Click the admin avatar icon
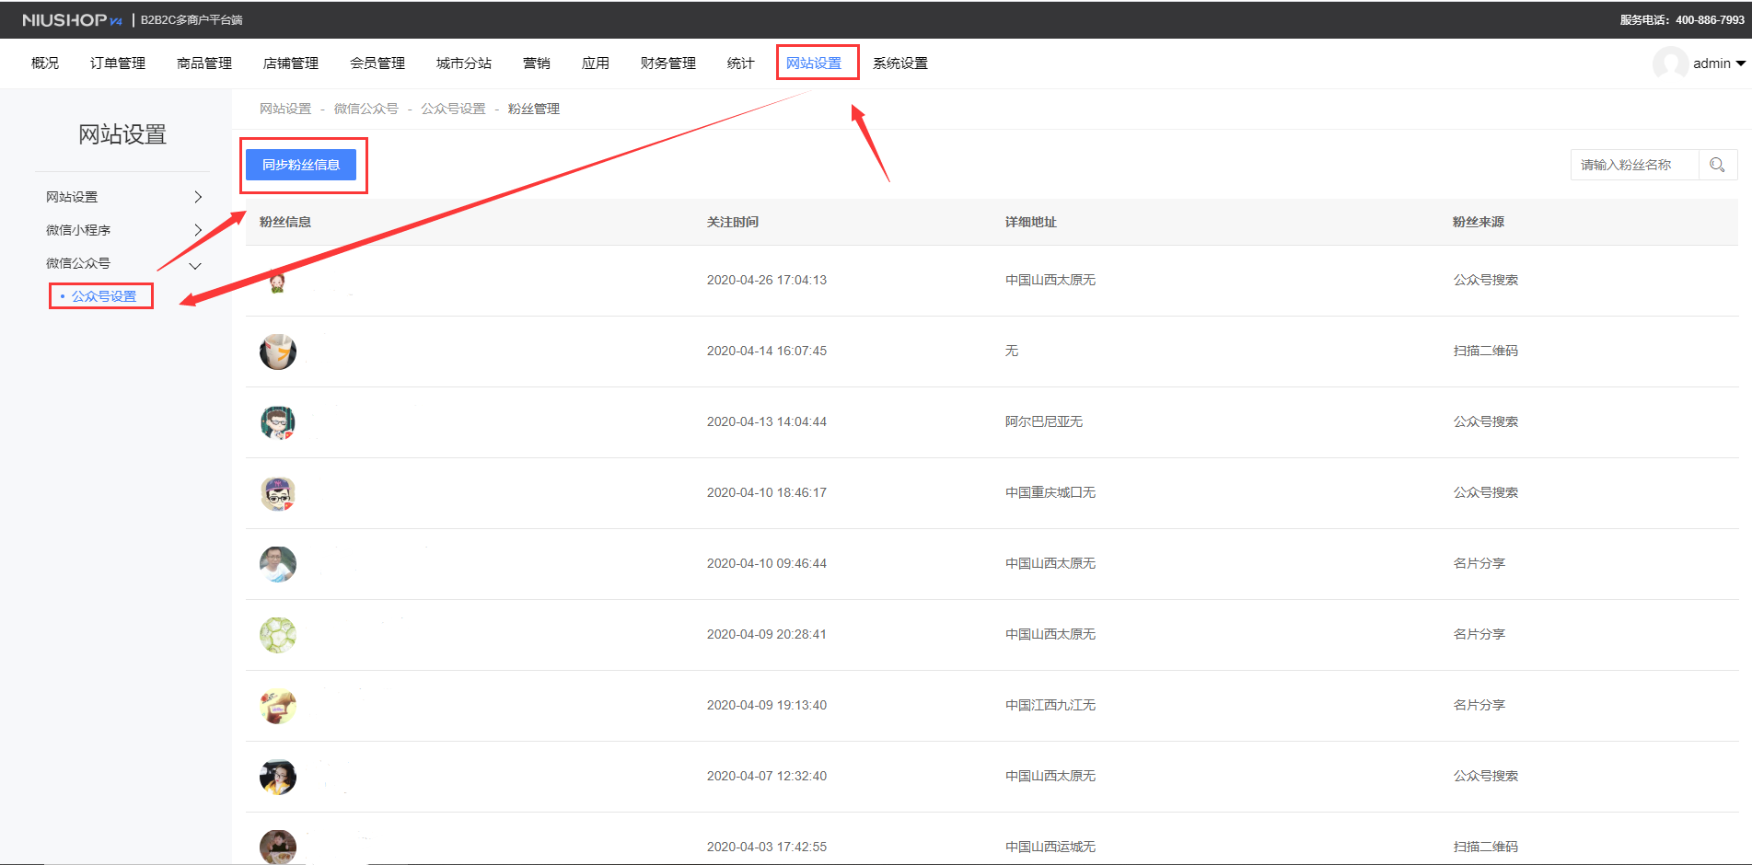Image resolution: width=1752 pixels, height=865 pixels. pos(1670,63)
